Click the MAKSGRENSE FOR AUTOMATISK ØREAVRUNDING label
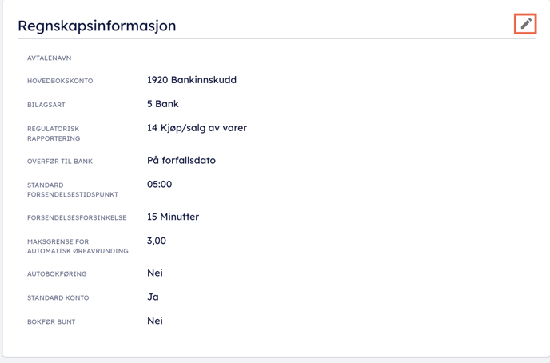 [x=78, y=246]
